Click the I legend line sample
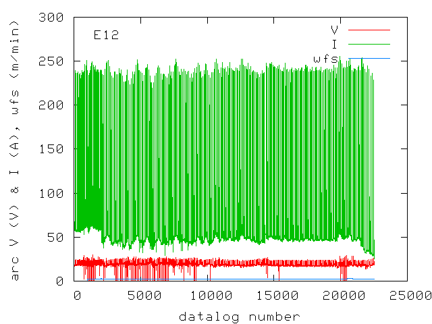Viewport: 432px width, 324px height. (x=369, y=45)
